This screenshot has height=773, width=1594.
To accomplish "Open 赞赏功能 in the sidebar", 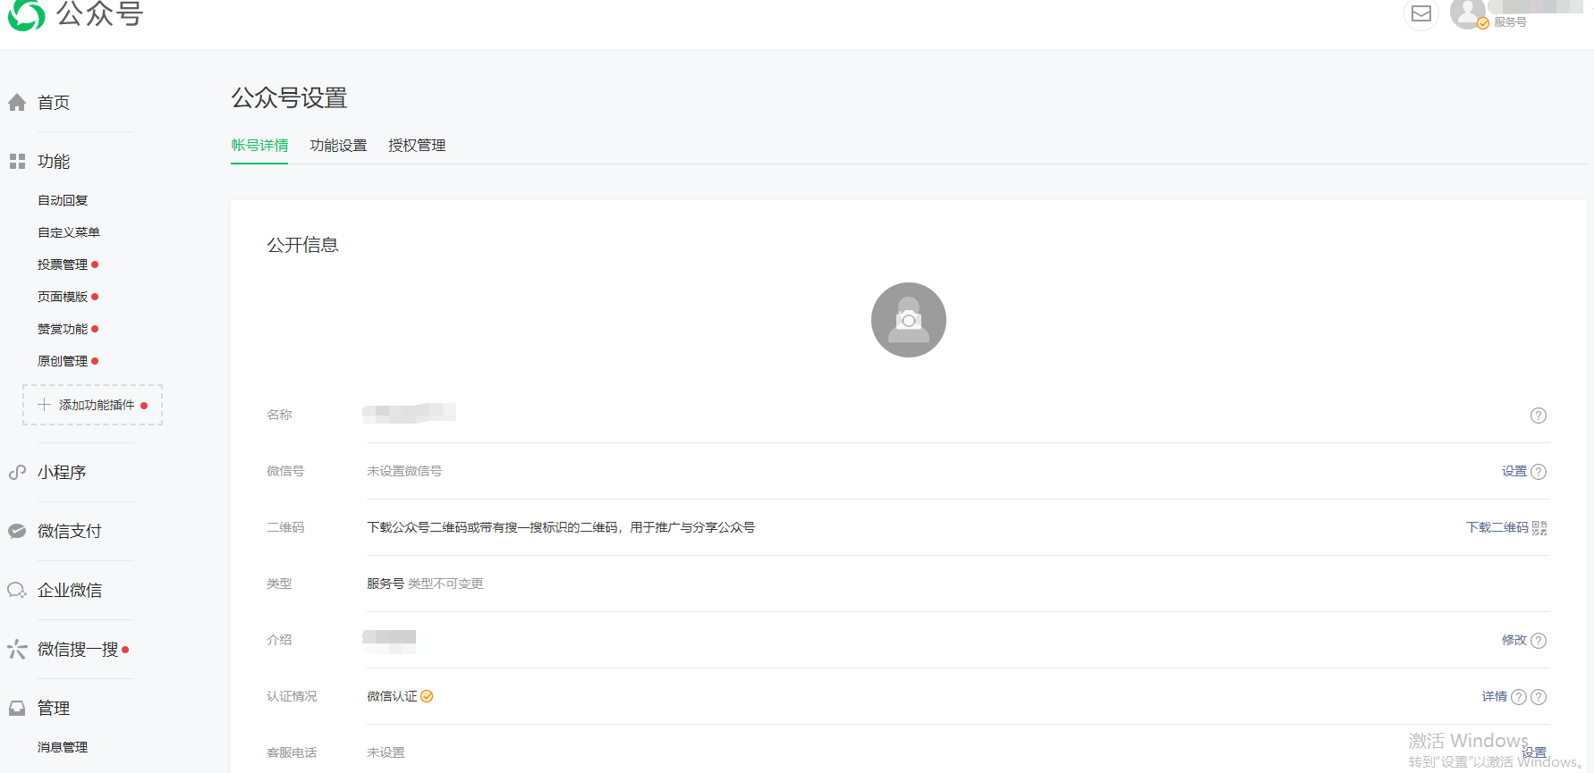I will pos(63,329).
